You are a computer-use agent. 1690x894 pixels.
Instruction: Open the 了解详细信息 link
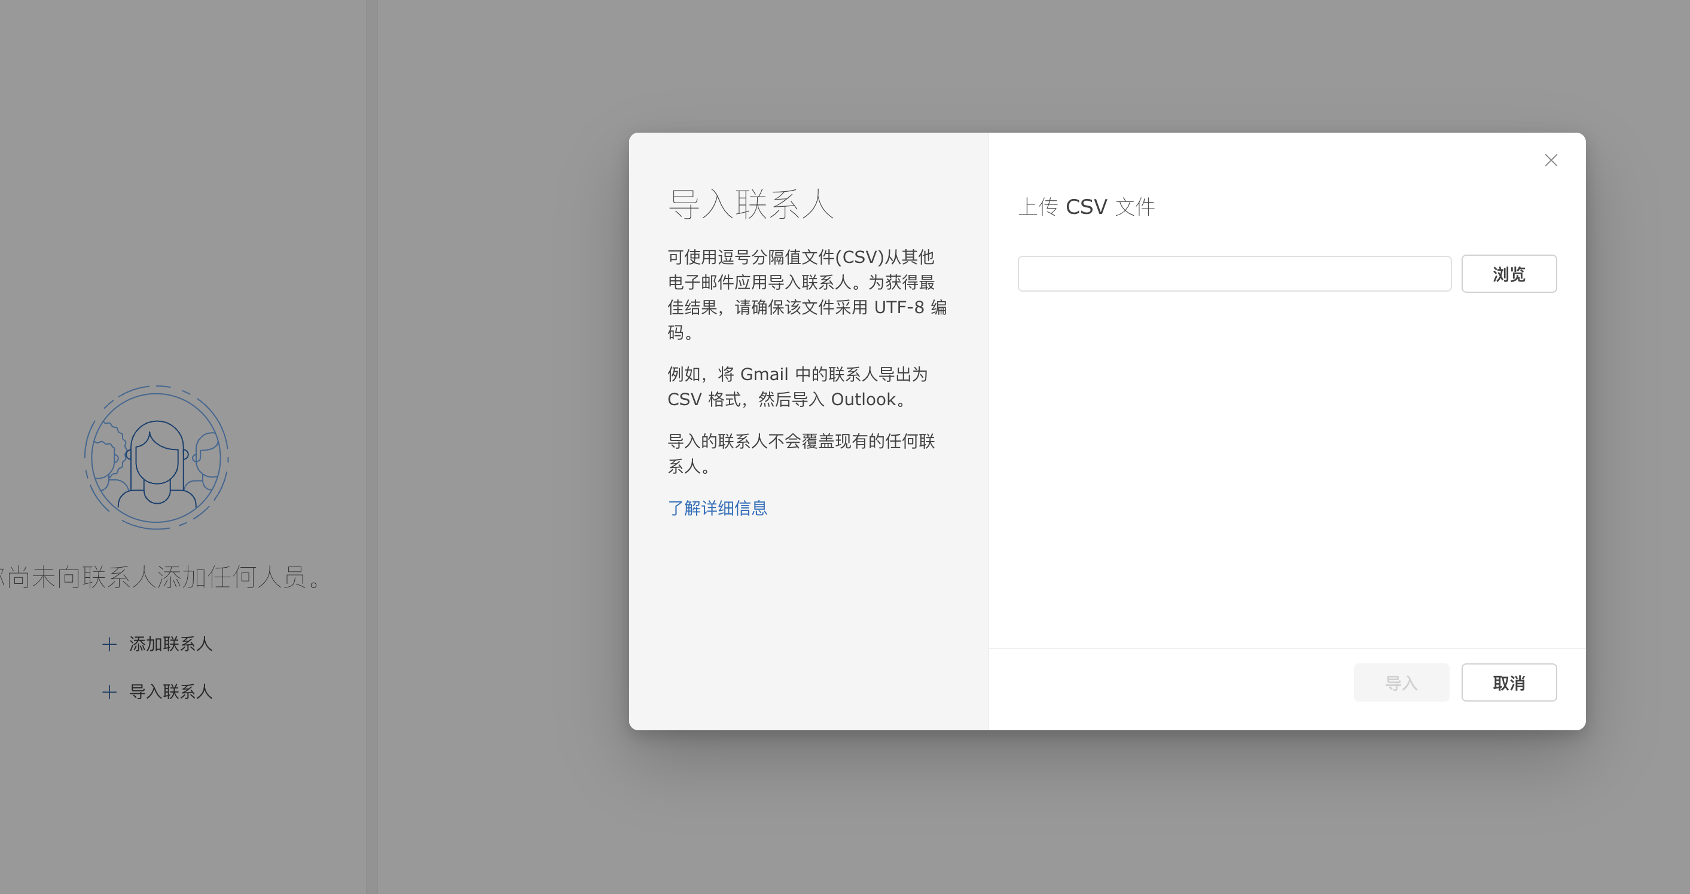coord(717,508)
